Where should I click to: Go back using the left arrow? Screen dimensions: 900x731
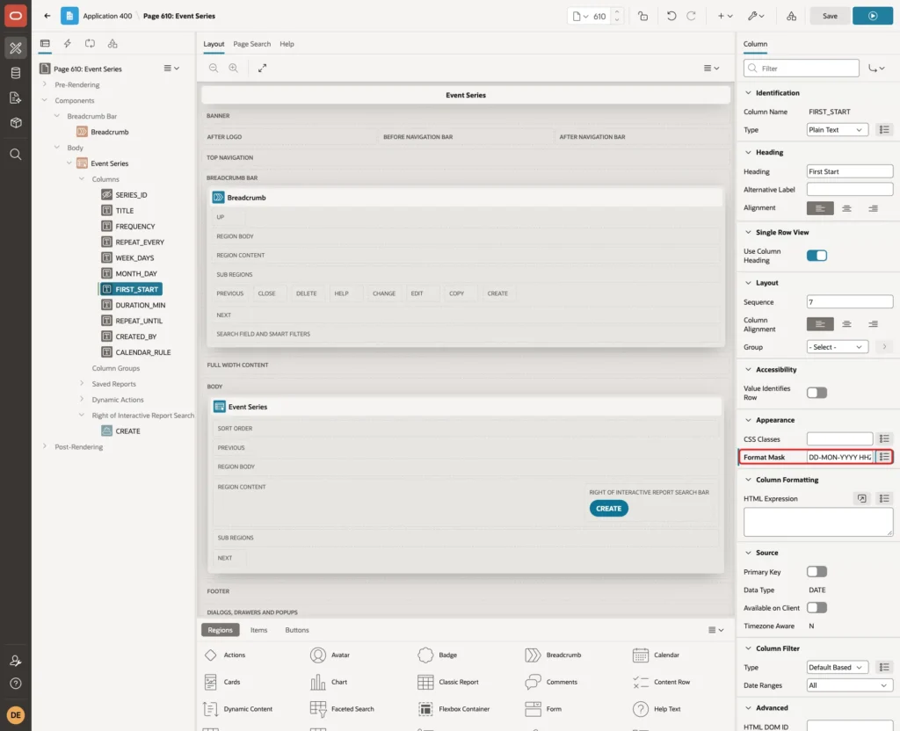tap(47, 16)
